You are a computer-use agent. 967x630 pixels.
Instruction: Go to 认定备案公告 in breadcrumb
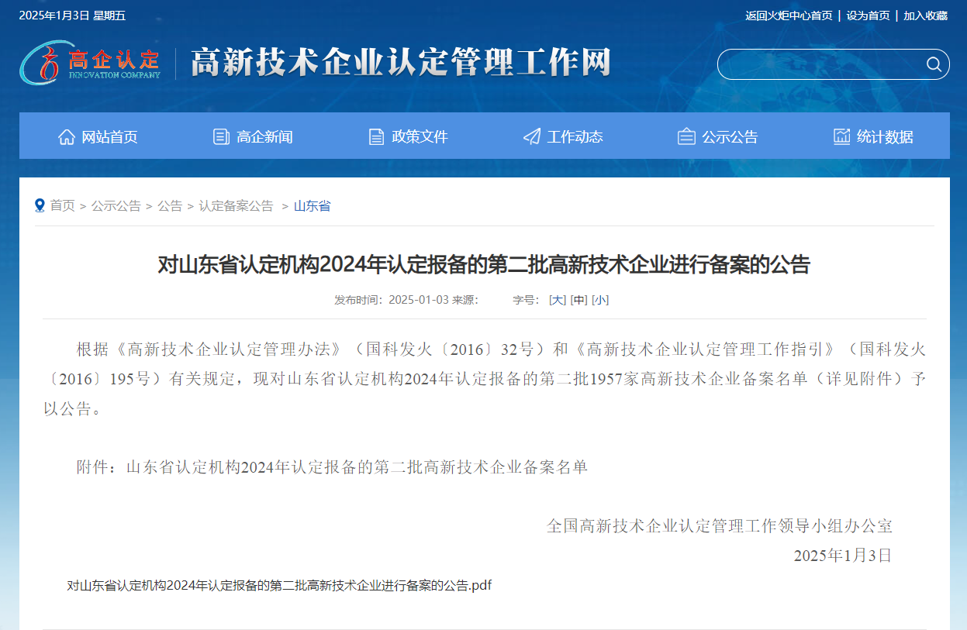click(236, 205)
